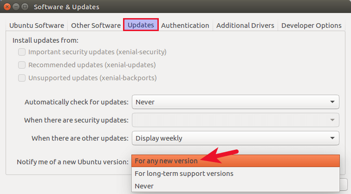Click the Notify me of a new Ubuntu version label
Image resolution: width=351 pixels, height=194 pixels.
tap(72, 162)
